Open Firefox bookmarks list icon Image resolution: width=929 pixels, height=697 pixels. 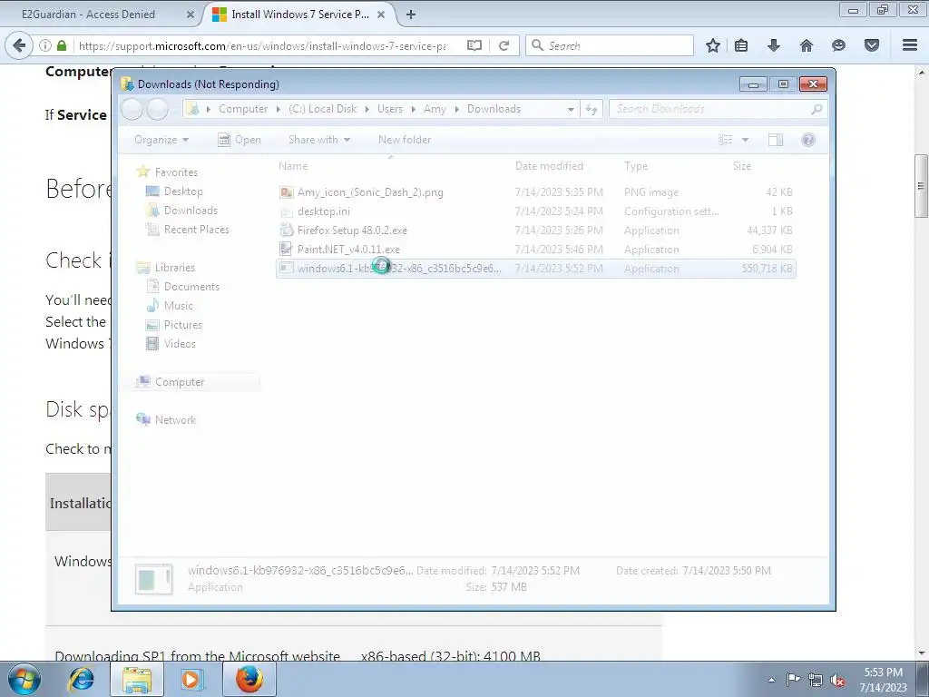[741, 45]
